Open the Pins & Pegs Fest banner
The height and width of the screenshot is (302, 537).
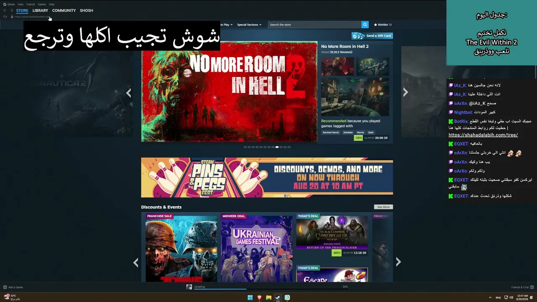click(x=267, y=177)
